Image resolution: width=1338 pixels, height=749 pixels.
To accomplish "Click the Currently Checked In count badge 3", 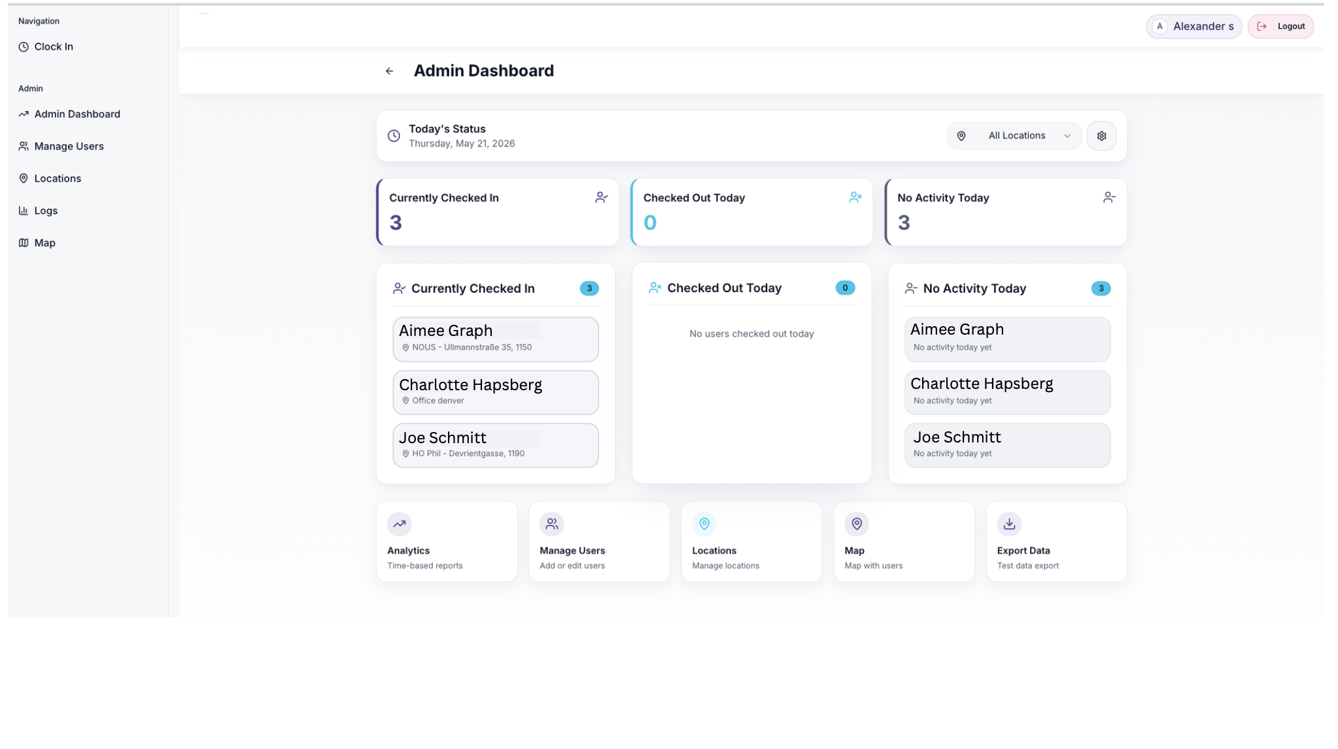I will 589,288.
